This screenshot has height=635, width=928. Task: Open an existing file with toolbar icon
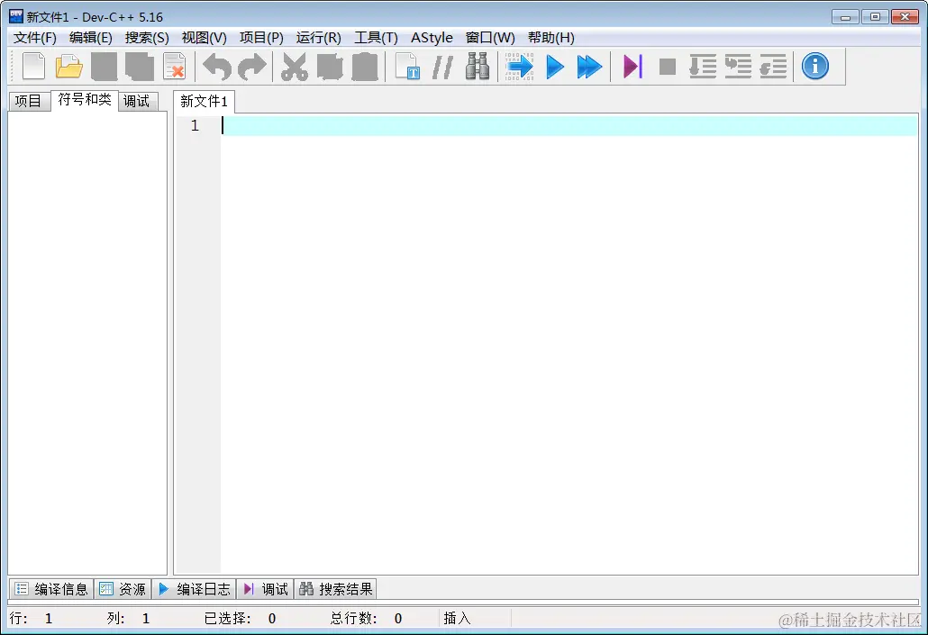point(69,66)
